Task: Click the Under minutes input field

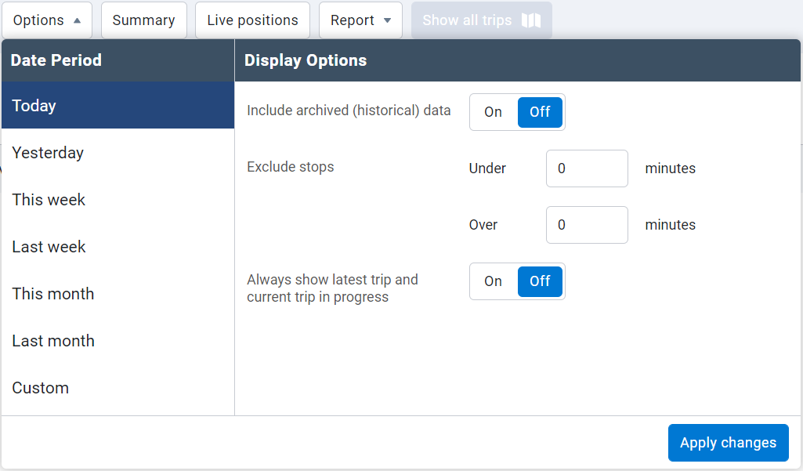Action: pyautogui.click(x=586, y=168)
